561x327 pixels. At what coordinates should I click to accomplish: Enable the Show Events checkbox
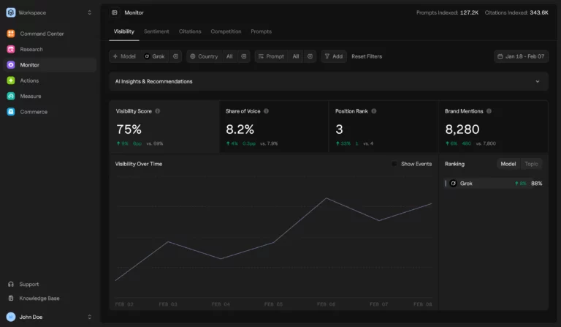click(394, 164)
